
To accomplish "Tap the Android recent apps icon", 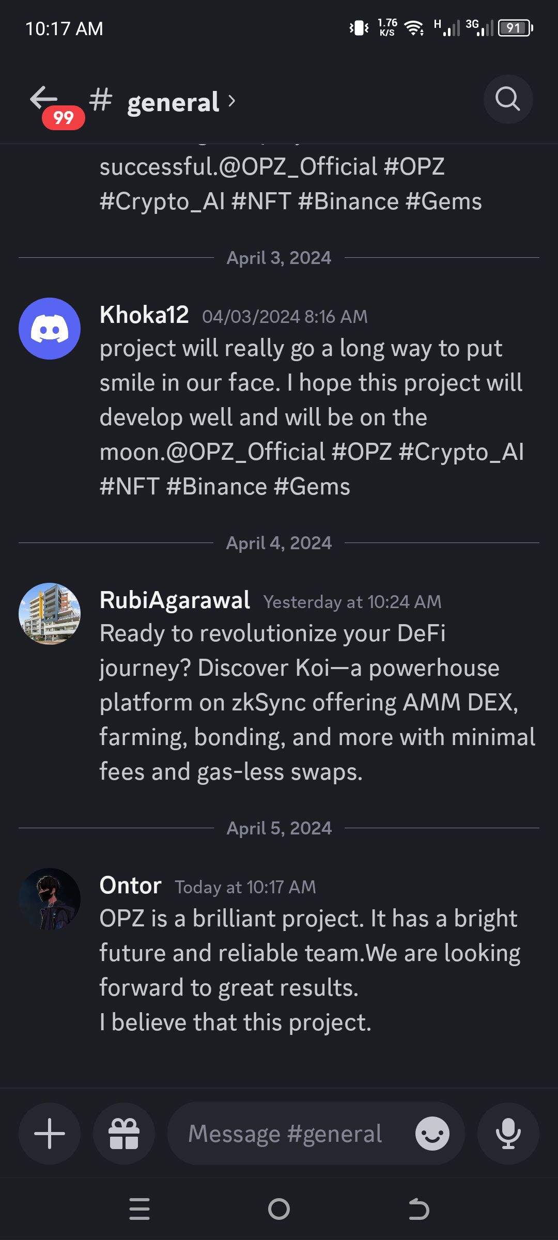I will pyautogui.click(x=139, y=1209).
